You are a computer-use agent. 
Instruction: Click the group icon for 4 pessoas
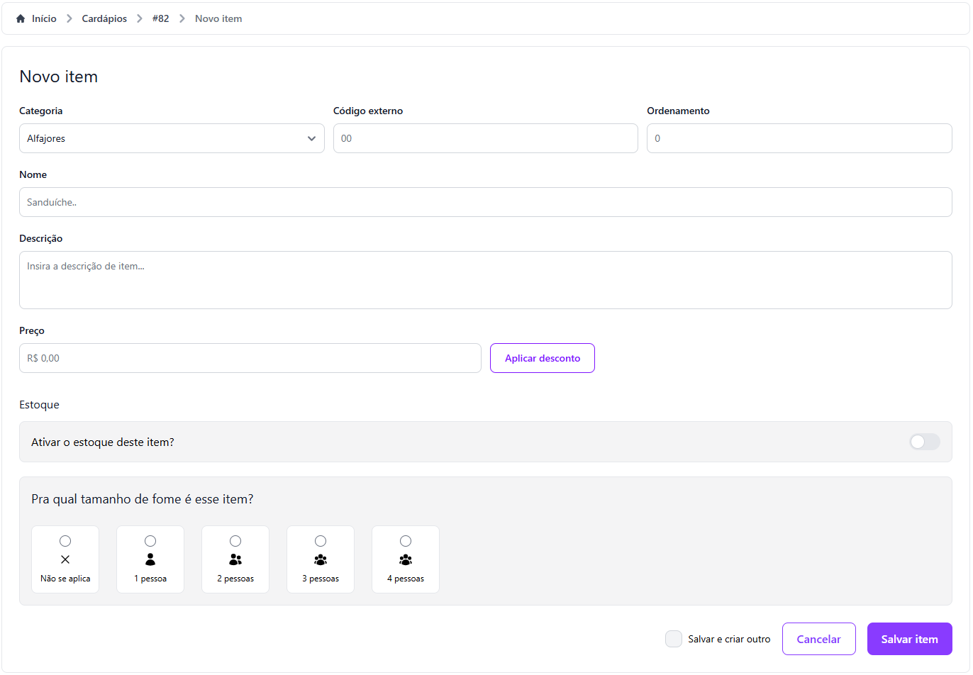406,559
